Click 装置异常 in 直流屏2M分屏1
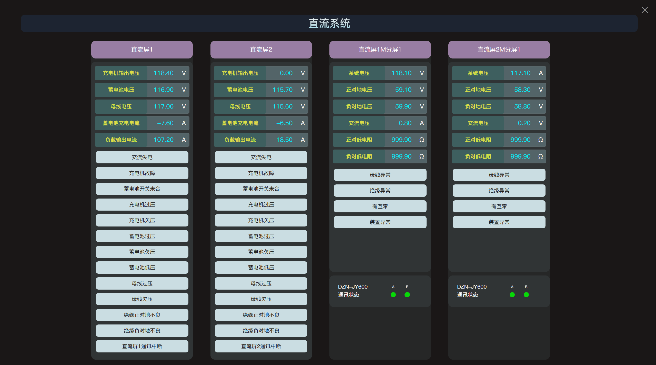 [x=499, y=222]
